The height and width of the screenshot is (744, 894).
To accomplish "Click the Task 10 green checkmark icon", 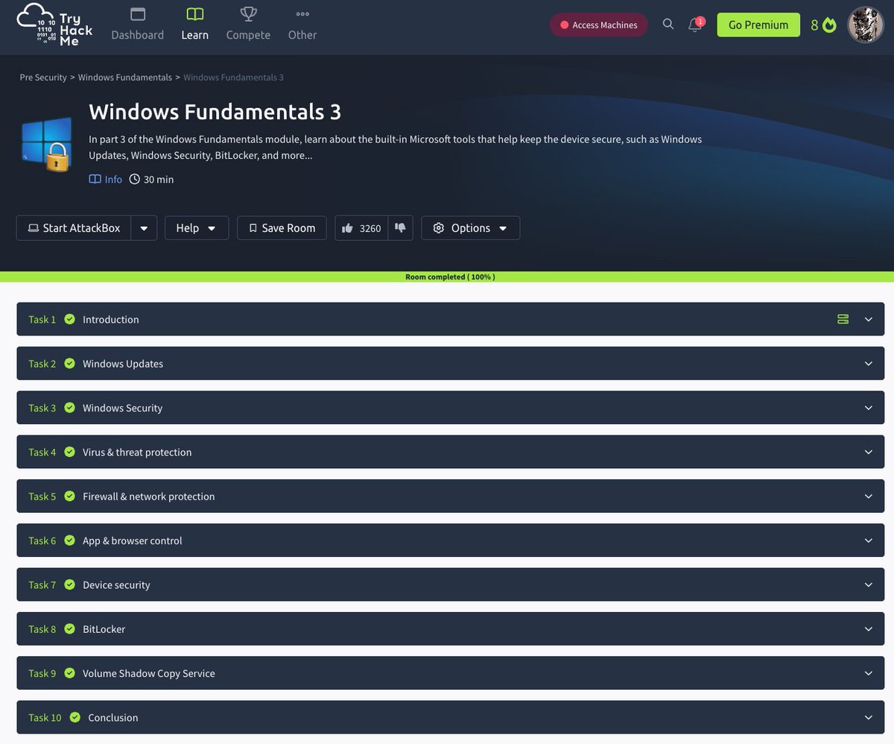I will point(74,717).
